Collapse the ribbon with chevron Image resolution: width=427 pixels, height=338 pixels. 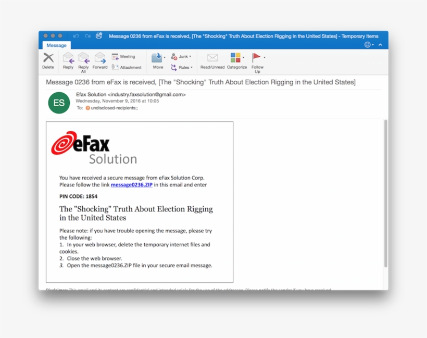coord(381,45)
